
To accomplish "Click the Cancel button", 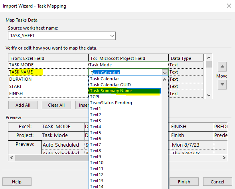I will coord(217,182).
